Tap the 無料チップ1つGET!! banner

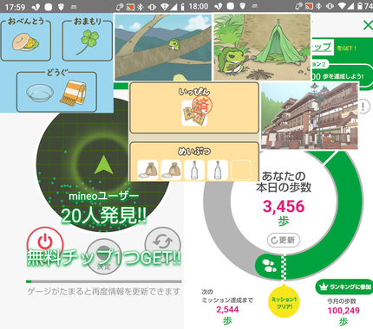(104, 257)
